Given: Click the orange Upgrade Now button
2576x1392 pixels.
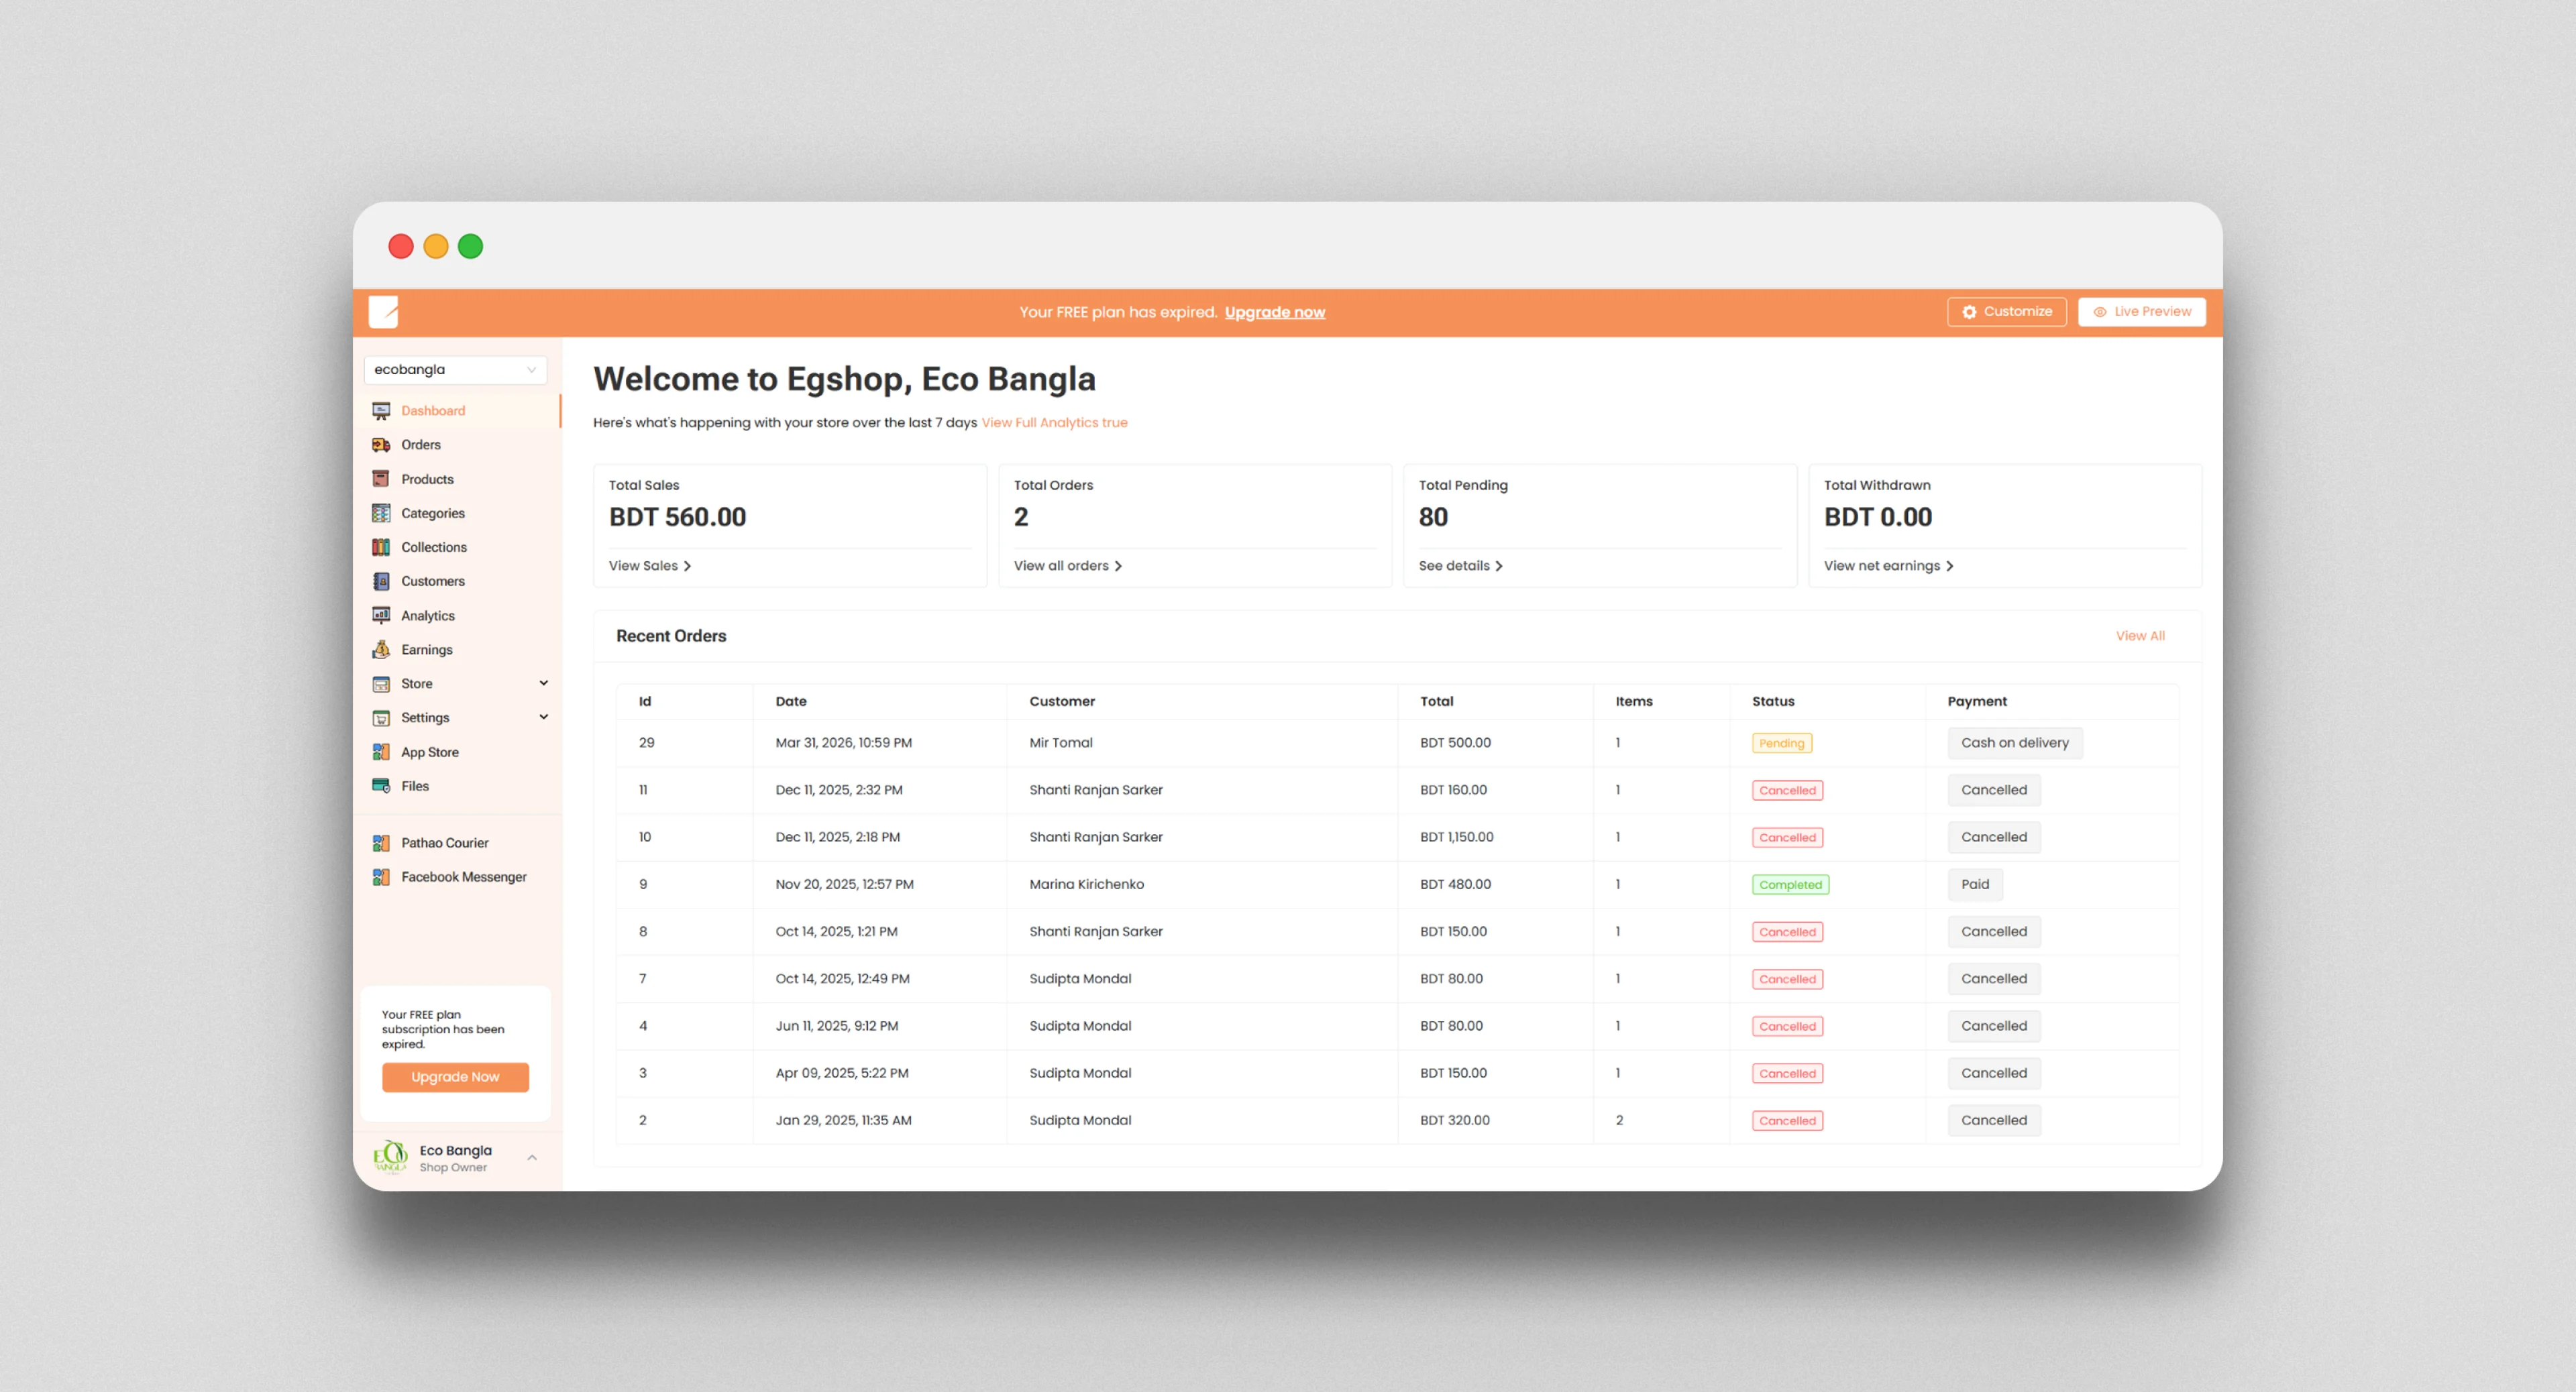Looking at the screenshot, I should click(455, 1078).
